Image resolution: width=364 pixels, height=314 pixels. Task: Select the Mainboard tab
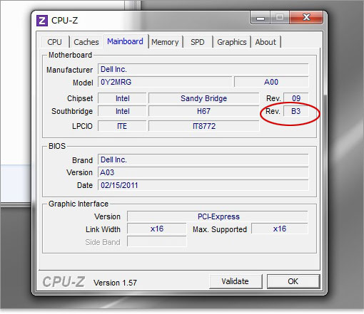125,41
